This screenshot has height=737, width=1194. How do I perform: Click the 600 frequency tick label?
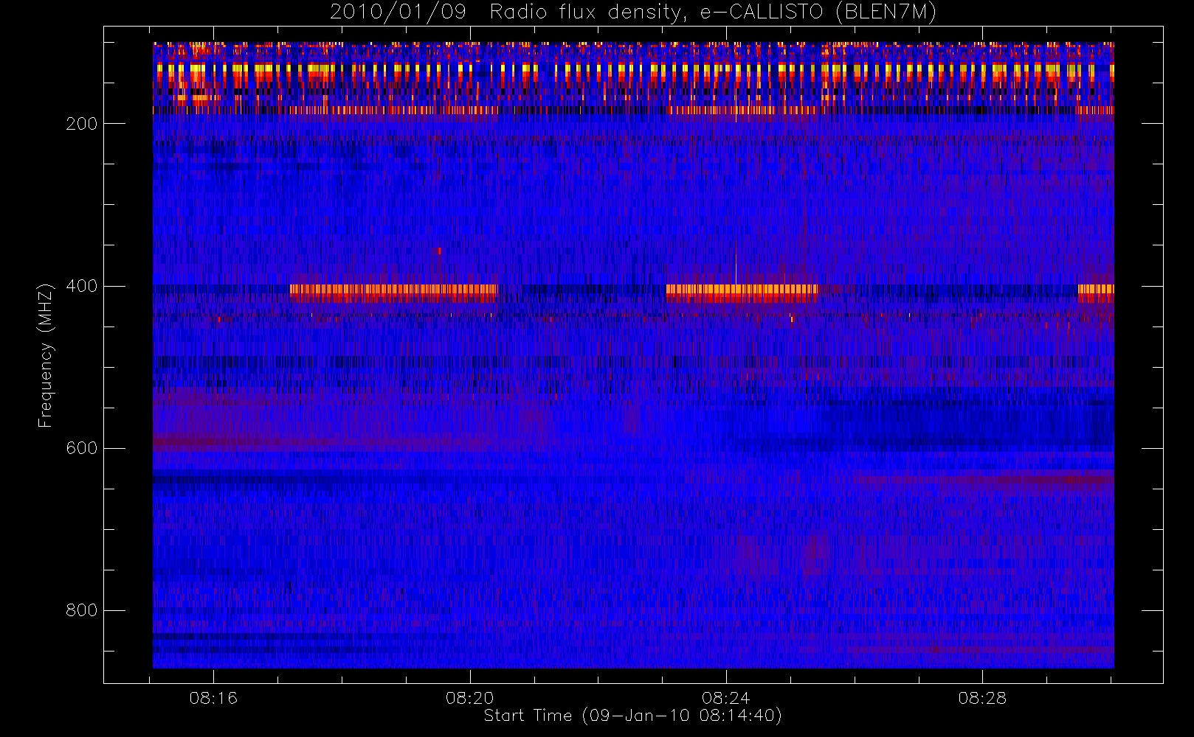tap(81, 448)
